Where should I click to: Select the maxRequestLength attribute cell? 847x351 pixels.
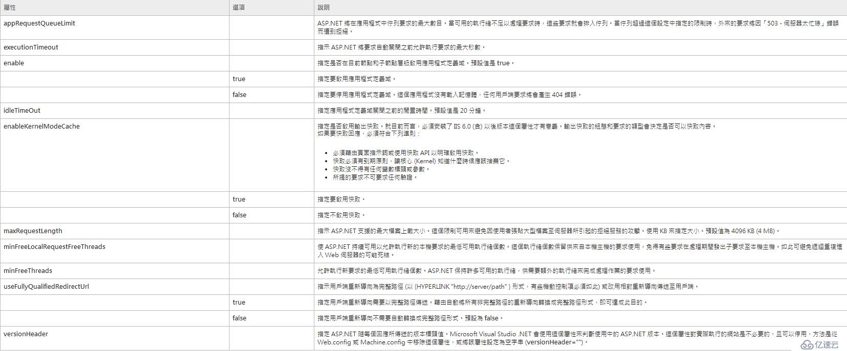coord(115,231)
